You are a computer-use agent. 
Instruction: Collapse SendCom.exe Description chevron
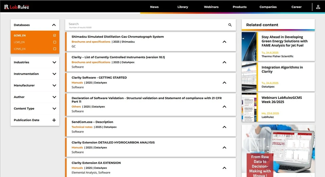224,127
